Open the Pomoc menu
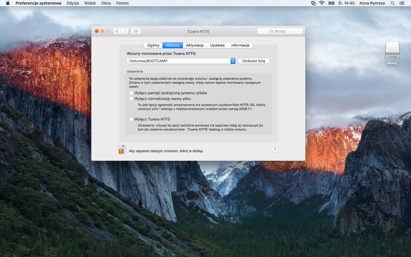The width and height of the screenshot is (411, 257). tap(122, 3)
